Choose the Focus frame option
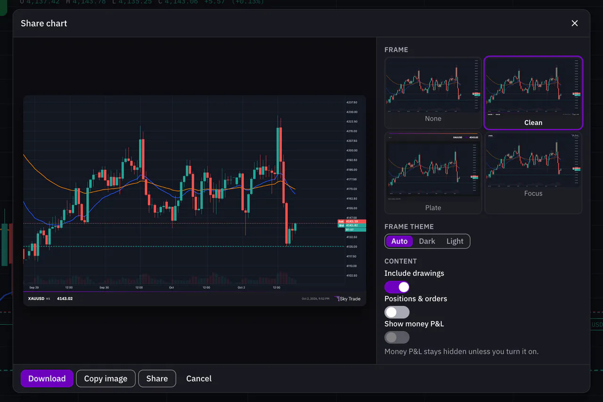603x402 pixels. tap(533, 173)
